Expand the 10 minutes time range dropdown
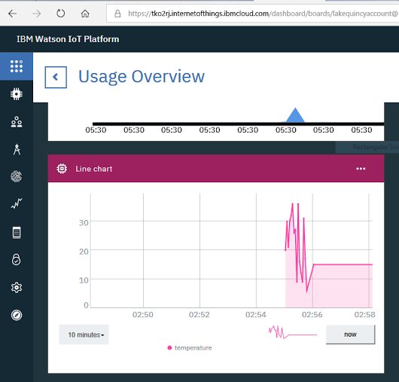The height and width of the screenshot is (382, 399). point(84,335)
